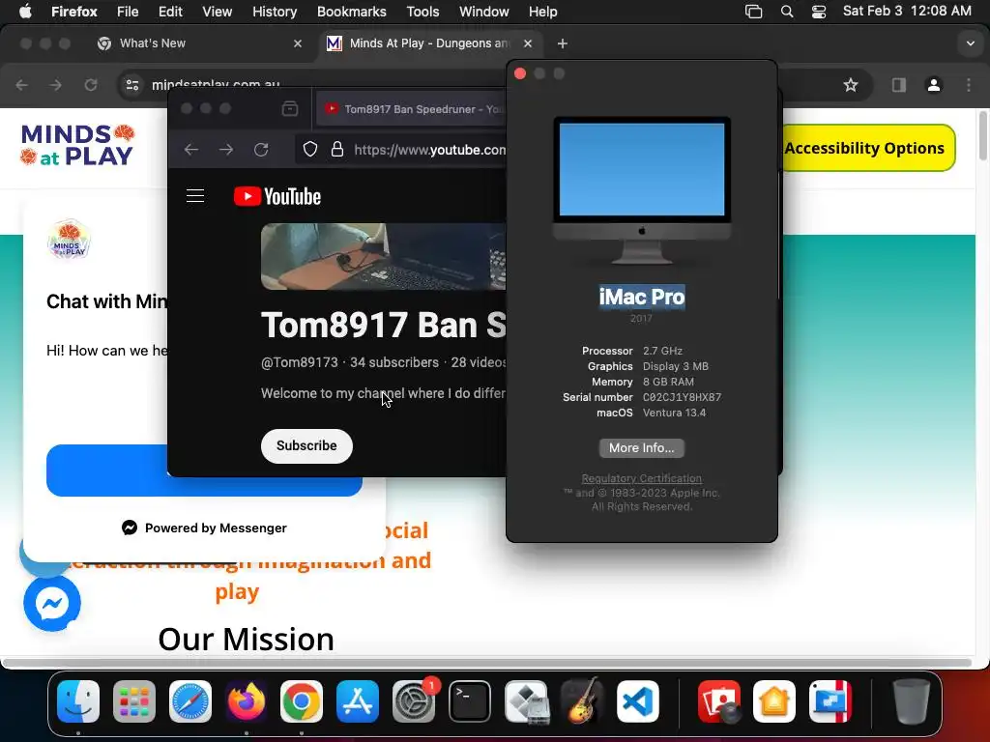Click the iMac Pro title text
Image resolution: width=990 pixels, height=742 pixels.
point(642,297)
